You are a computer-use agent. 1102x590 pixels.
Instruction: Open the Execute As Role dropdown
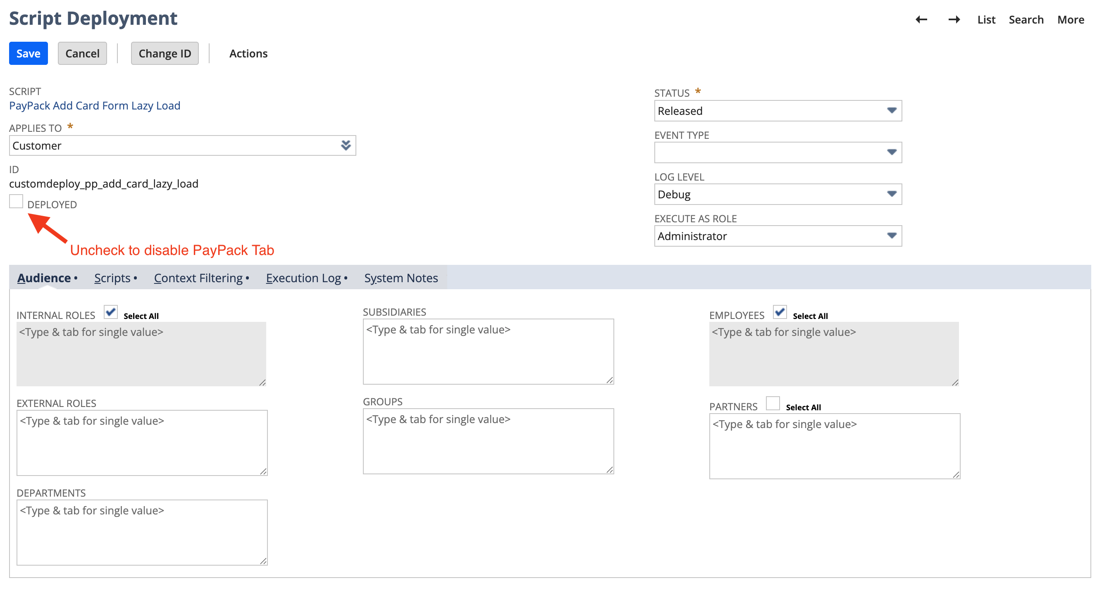click(x=892, y=236)
